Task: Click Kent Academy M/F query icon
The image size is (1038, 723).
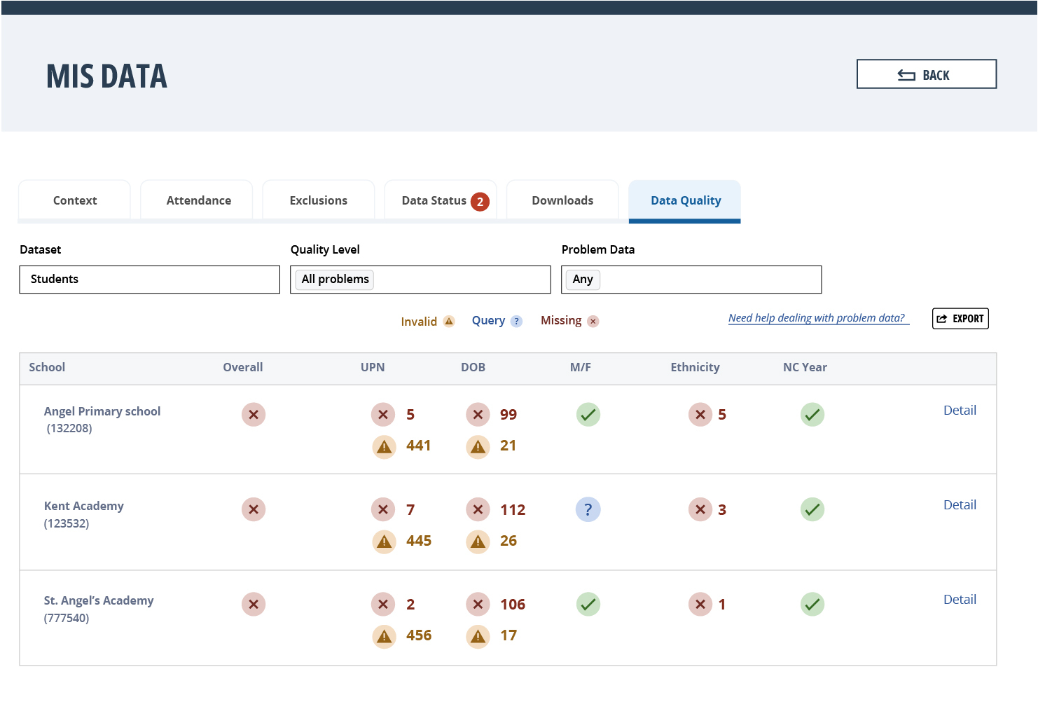Action: pyautogui.click(x=588, y=509)
